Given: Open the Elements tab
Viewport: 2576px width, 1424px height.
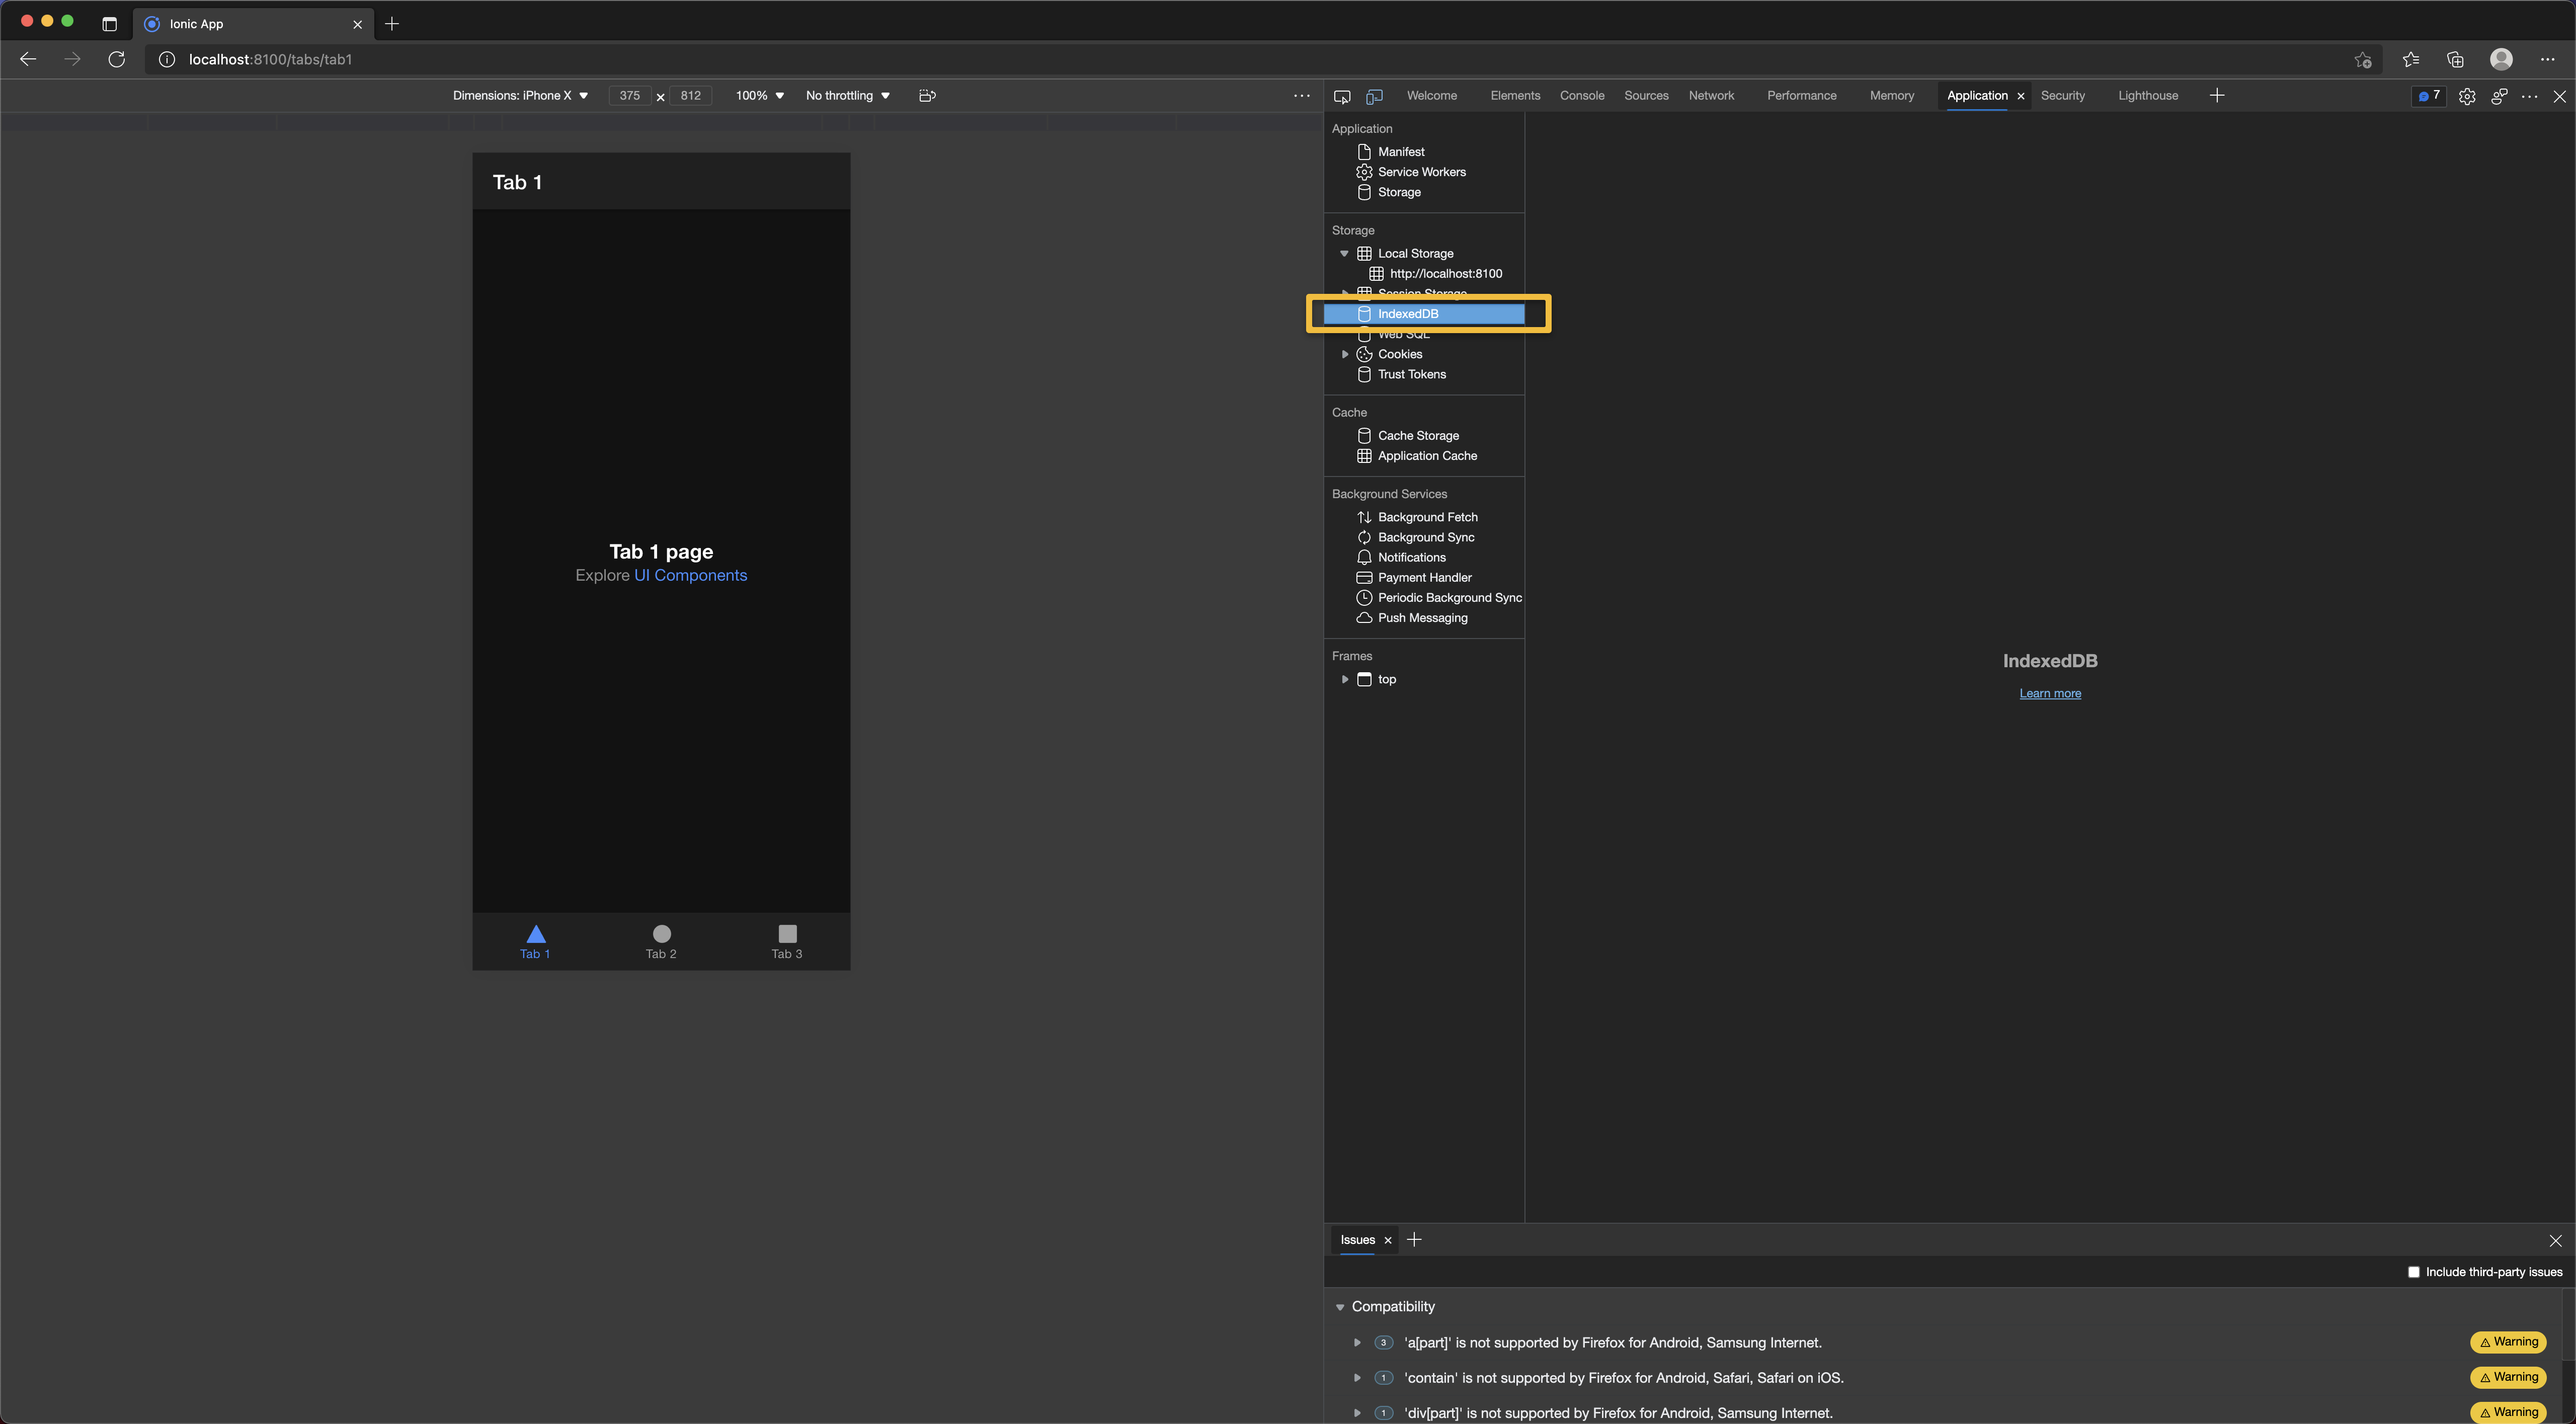Looking at the screenshot, I should pos(1514,96).
